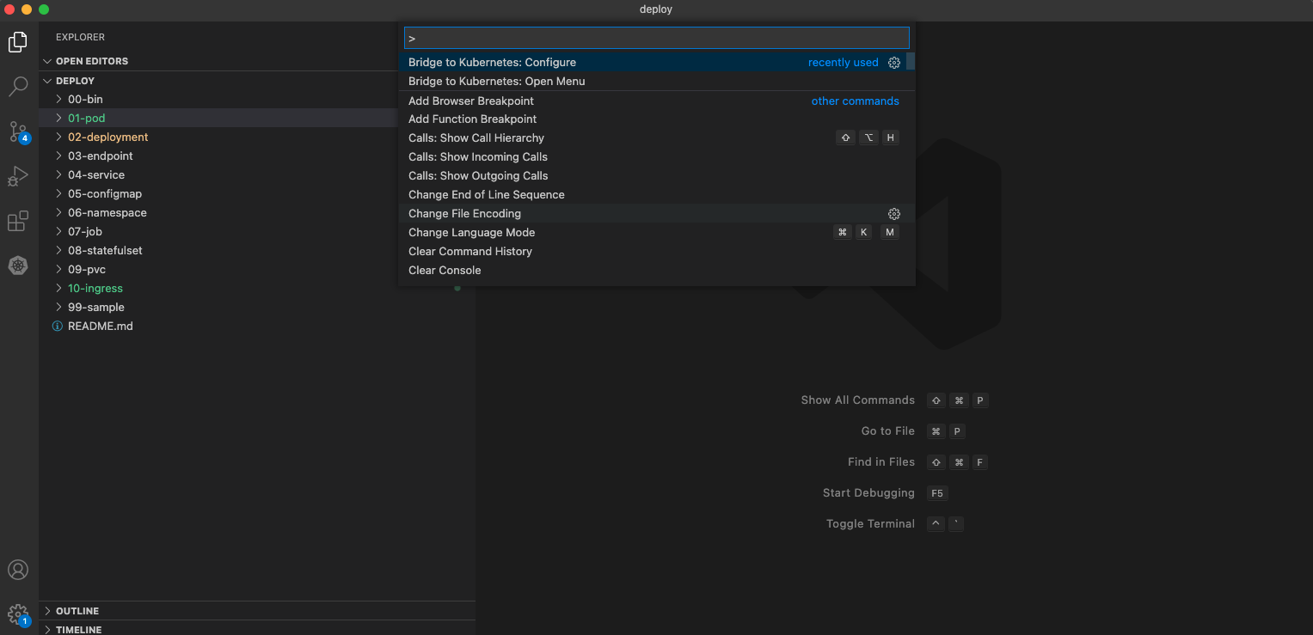Open keybinding gear beside Change File Encoding
The height and width of the screenshot is (635, 1313).
click(893, 213)
